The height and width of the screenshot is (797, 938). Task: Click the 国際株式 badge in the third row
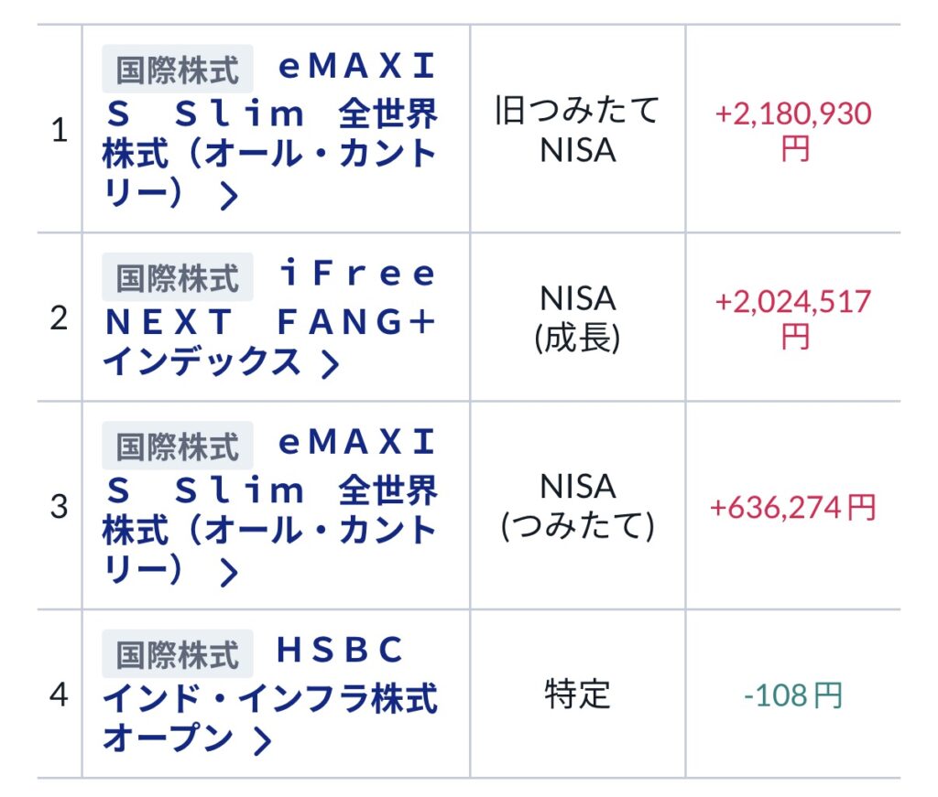(177, 447)
